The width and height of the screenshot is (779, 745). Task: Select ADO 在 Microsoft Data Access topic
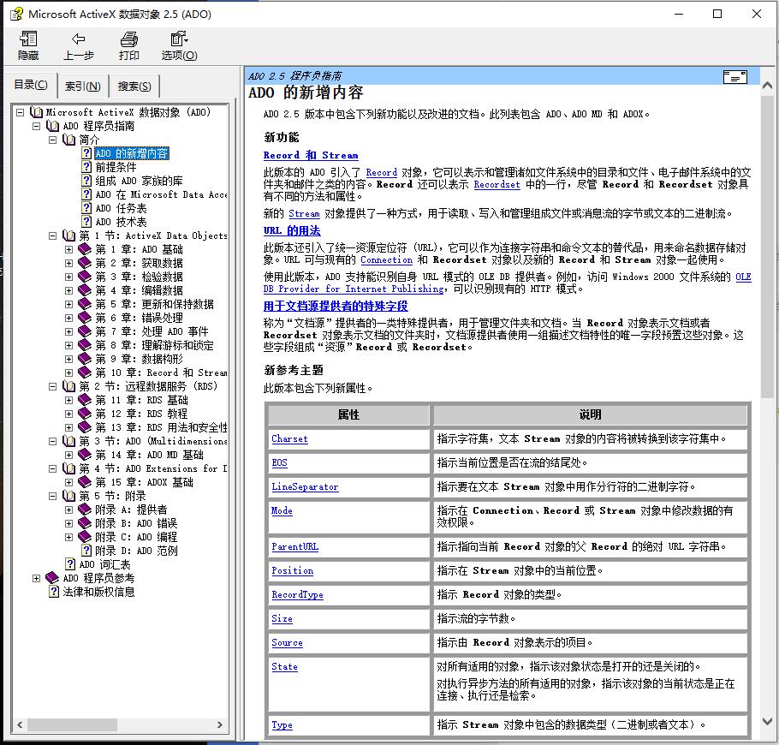(161, 194)
